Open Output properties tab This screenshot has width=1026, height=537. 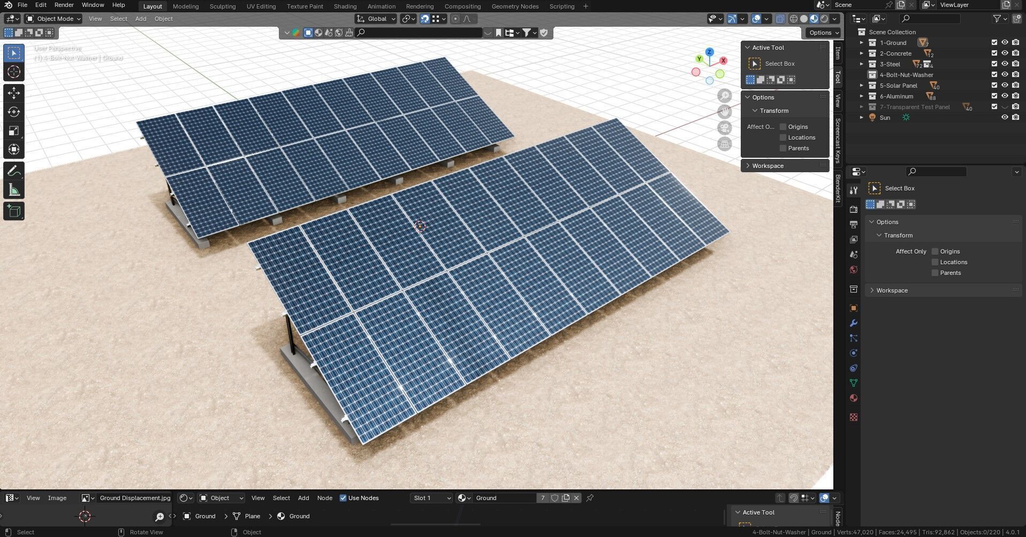854,224
